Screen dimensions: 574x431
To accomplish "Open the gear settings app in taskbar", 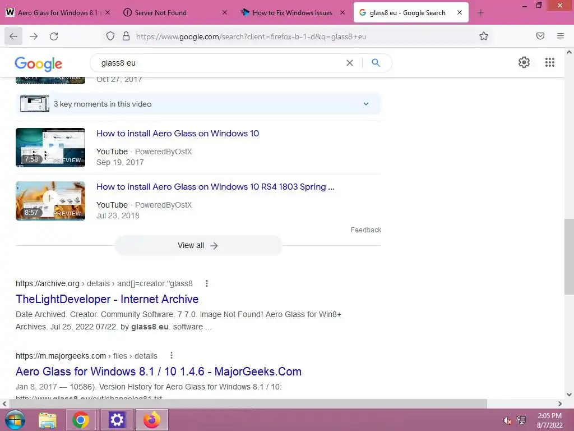I will click(117, 420).
